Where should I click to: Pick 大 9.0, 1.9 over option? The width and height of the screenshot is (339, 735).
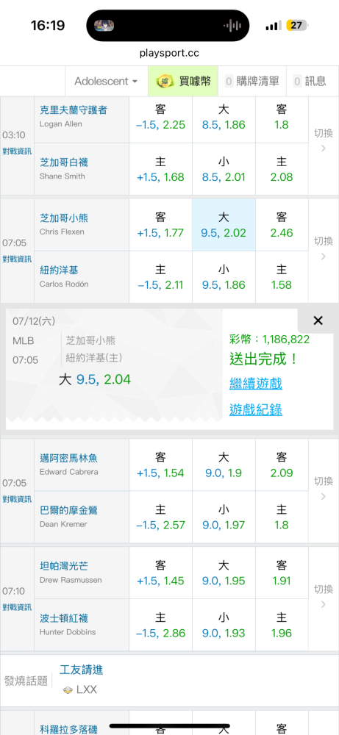pyautogui.click(x=224, y=465)
